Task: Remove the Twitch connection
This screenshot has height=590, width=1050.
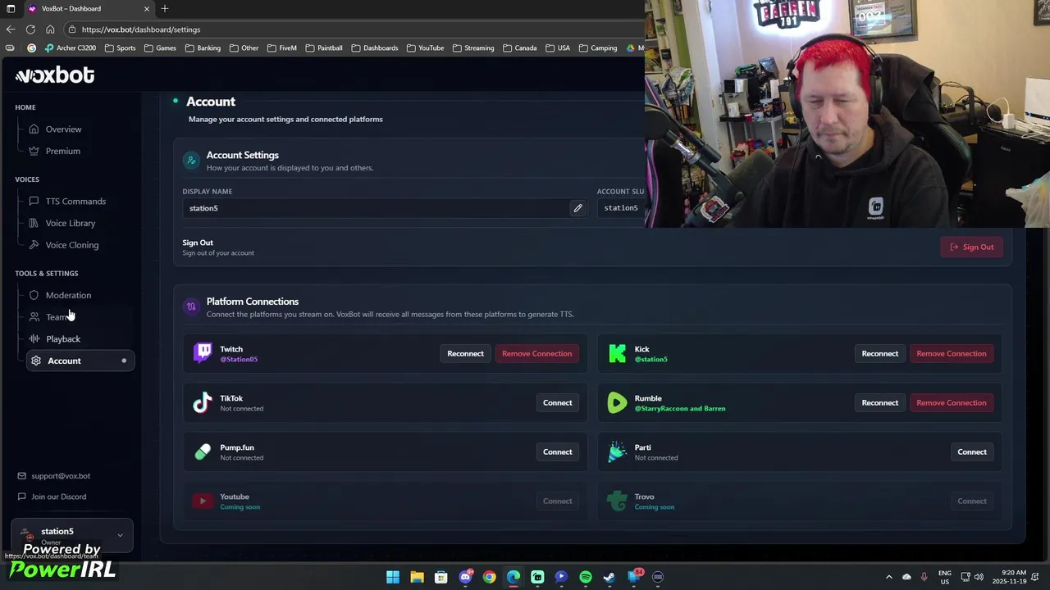Action: [x=536, y=353]
